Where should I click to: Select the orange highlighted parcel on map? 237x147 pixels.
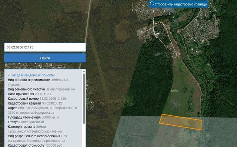(180, 122)
